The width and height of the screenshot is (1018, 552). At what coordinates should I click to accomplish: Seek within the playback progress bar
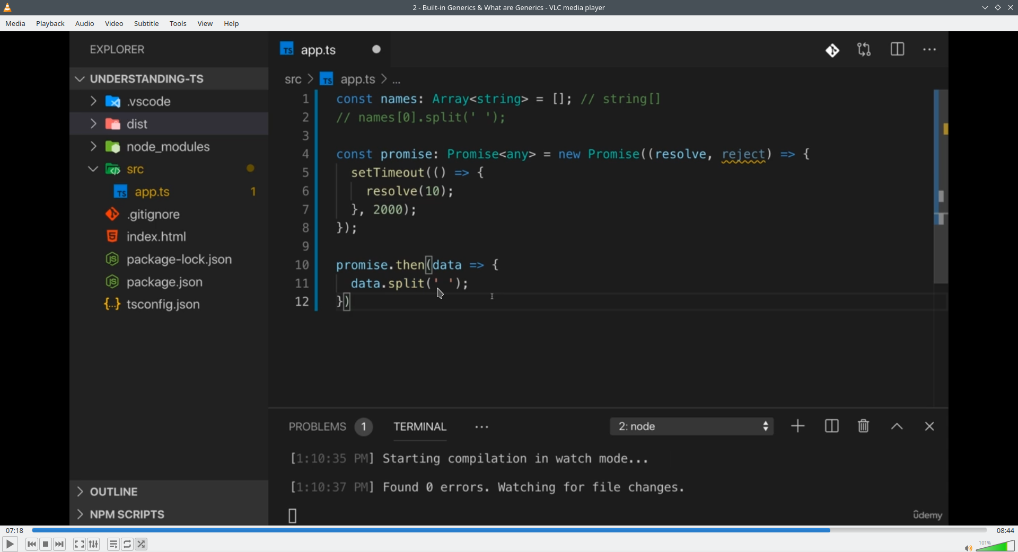tap(509, 530)
